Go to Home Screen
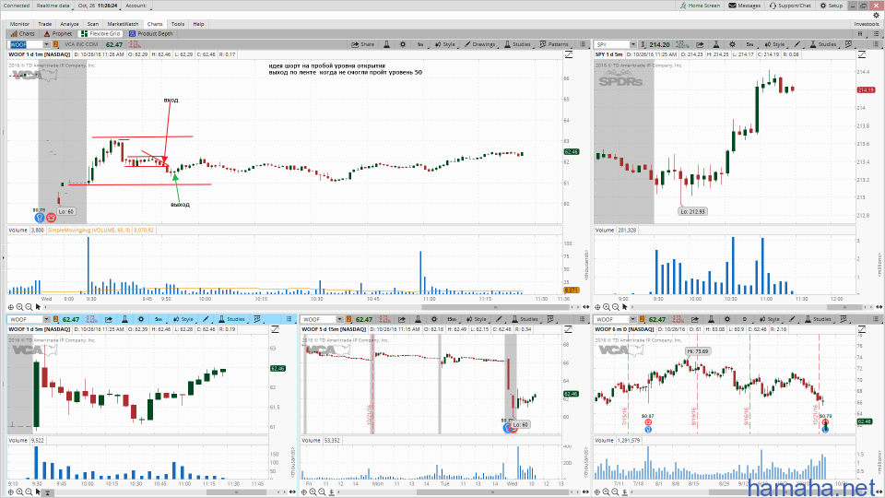The image size is (885, 498). coord(700,6)
